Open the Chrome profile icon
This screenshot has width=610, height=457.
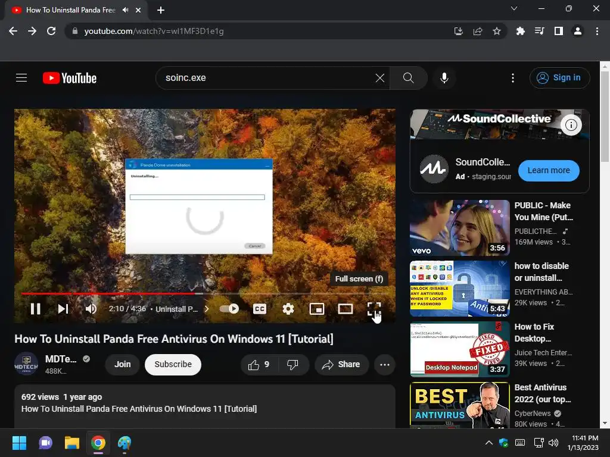pyautogui.click(x=578, y=31)
